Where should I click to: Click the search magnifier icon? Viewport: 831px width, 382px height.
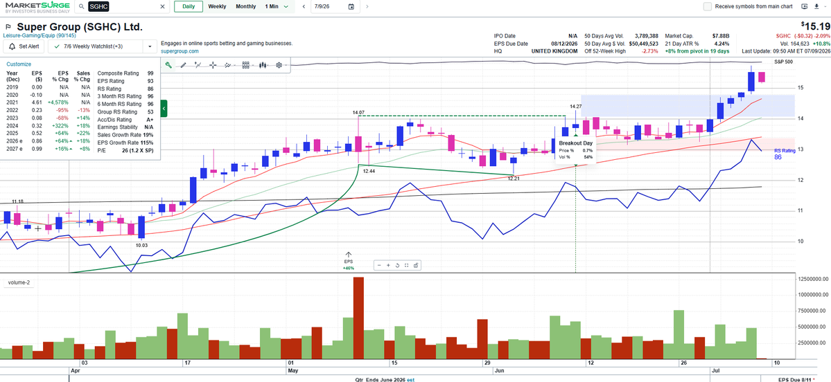pyautogui.click(x=81, y=6)
